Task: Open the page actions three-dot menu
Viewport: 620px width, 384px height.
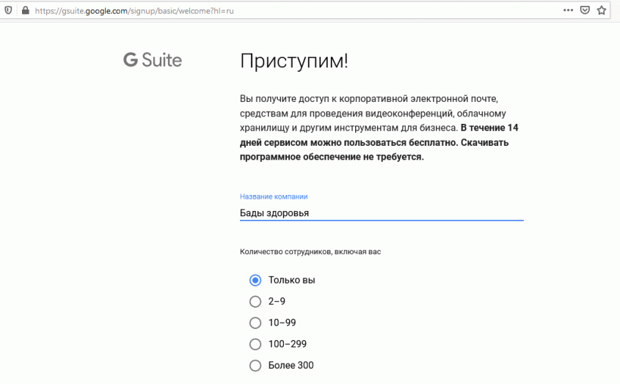Action: tap(568, 11)
